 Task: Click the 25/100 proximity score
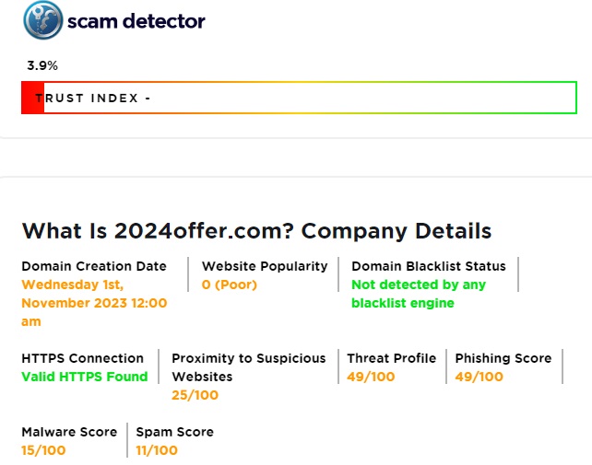pyautogui.click(x=195, y=395)
